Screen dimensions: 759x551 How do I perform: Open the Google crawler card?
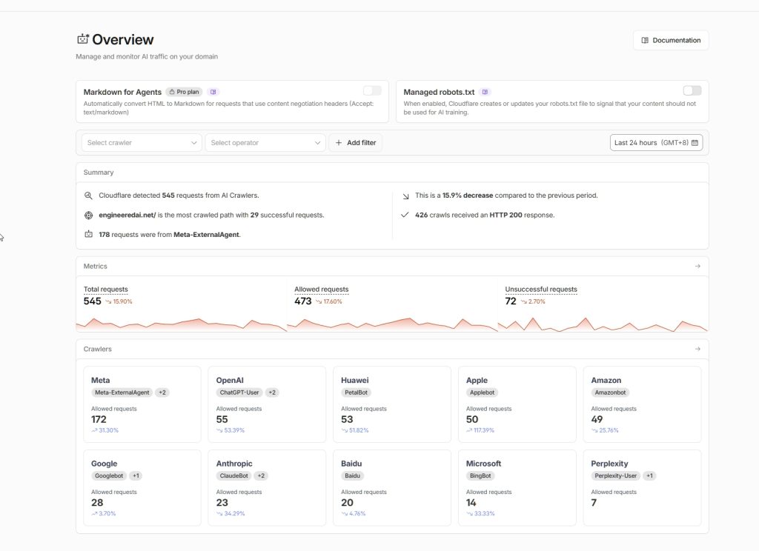142,487
